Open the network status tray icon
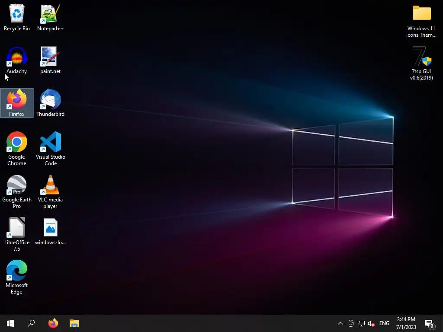Viewport: 443px width, 332px height. (x=361, y=323)
